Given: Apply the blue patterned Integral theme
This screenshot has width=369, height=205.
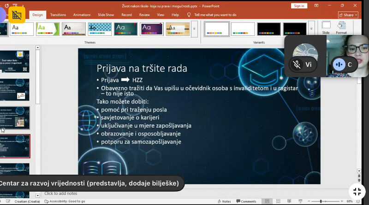Looking at the screenshot, I should (100, 29).
